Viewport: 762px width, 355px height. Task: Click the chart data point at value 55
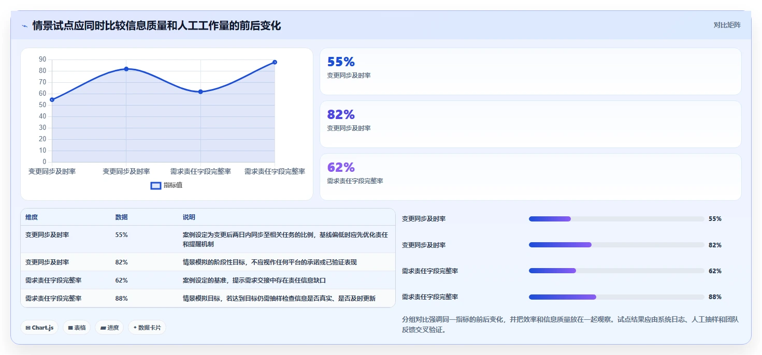(x=52, y=99)
